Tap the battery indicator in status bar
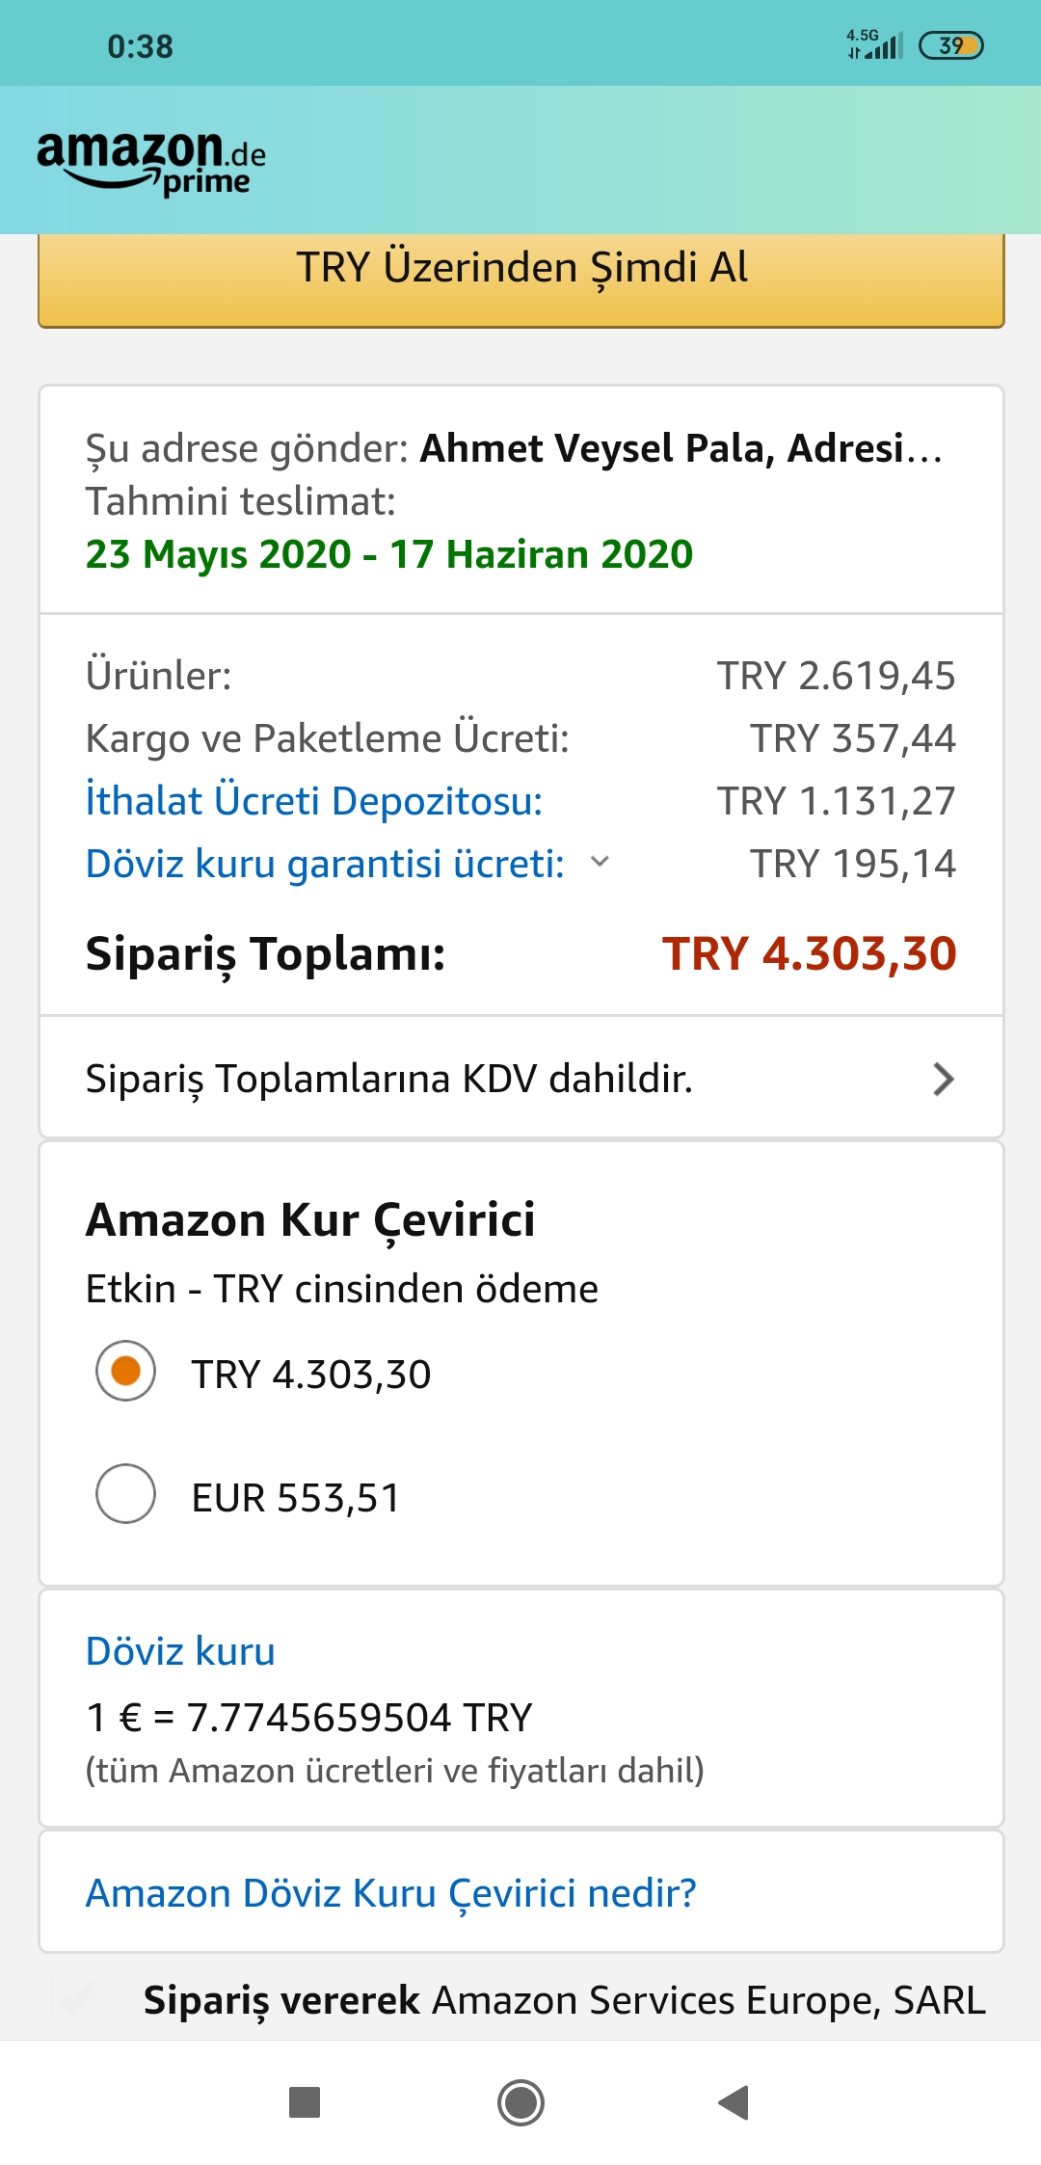Image resolution: width=1041 pixels, height=2165 pixels. coord(950,45)
